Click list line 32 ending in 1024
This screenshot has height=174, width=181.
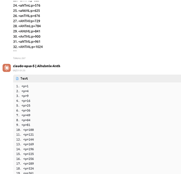tap(28, 47)
